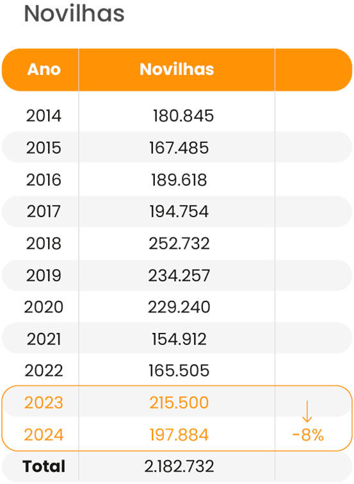Click the value 180.845
This screenshot has width=354, height=484.
(x=183, y=116)
